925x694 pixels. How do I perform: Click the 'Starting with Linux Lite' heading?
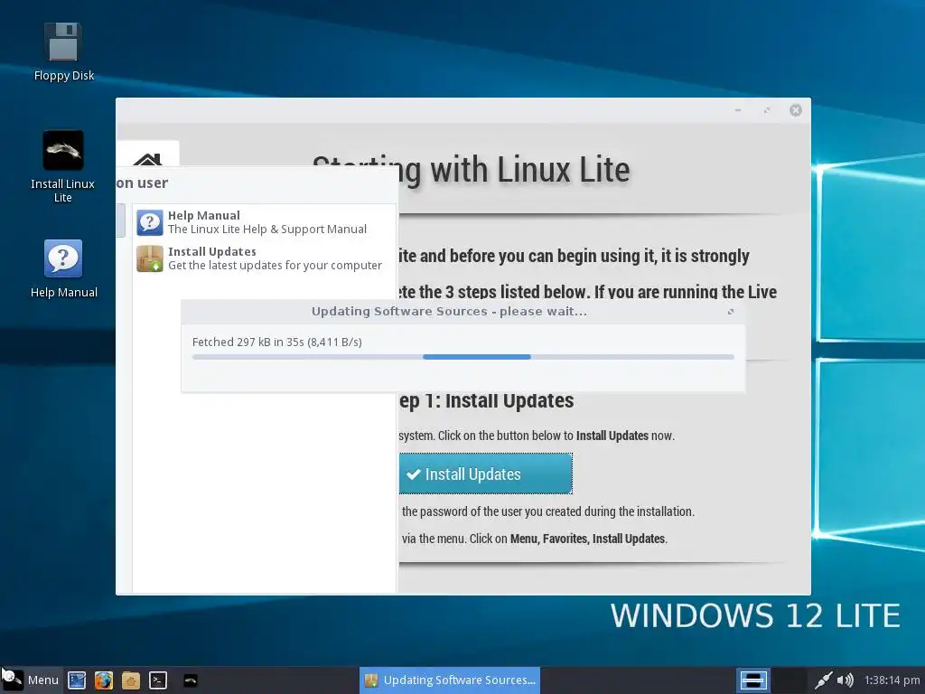coord(471,171)
